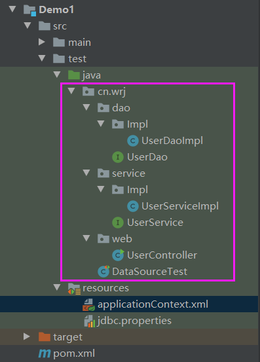The height and width of the screenshot is (362, 260).
Task: Collapse the service package arrow
Action: click(86, 173)
